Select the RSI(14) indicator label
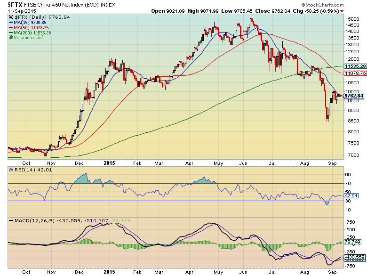 tap(23, 170)
